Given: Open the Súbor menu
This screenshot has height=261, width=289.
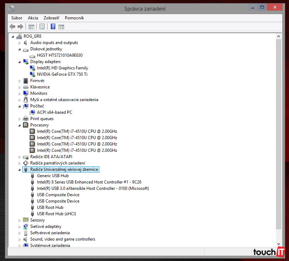Looking at the screenshot, I should click(17, 18).
